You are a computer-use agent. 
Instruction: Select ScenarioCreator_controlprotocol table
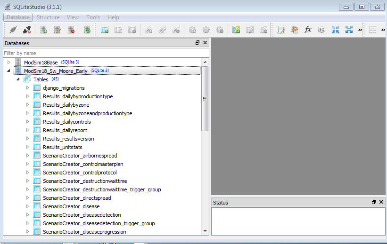tap(80, 173)
